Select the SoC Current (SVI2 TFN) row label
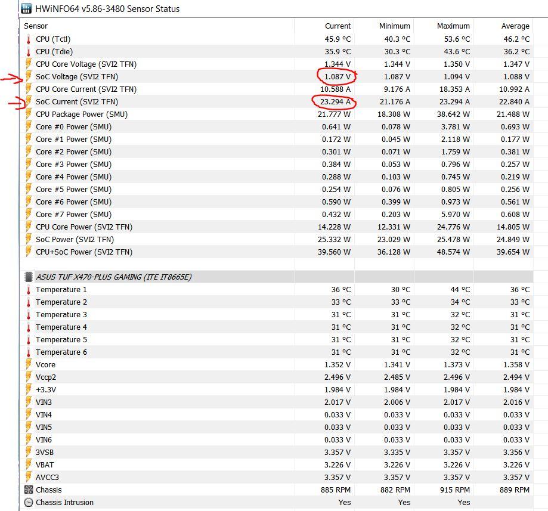548x511 pixels. [77, 102]
